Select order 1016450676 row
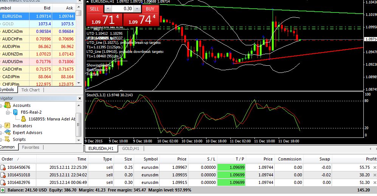Image resolution: width=377 pixels, height=196 pixels. 188,167
